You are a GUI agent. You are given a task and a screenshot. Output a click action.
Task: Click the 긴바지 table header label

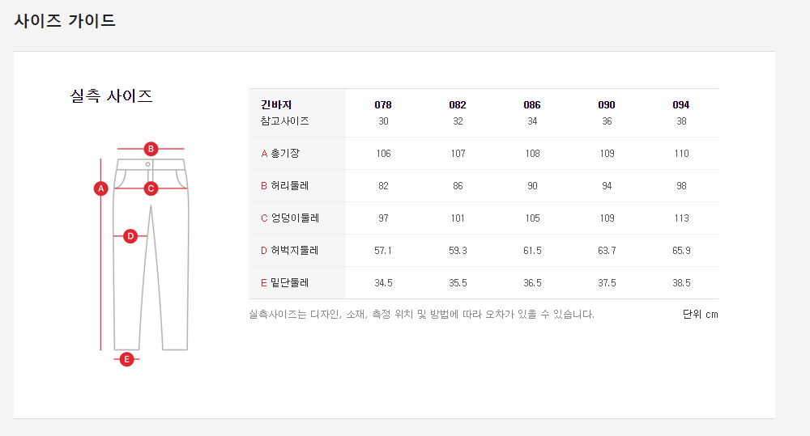(276, 105)
